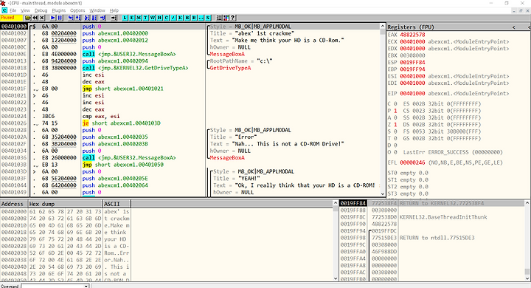Open the Options menu
Image resolution: width=531 pixels, height=288 pixels.
click(77, 10)
